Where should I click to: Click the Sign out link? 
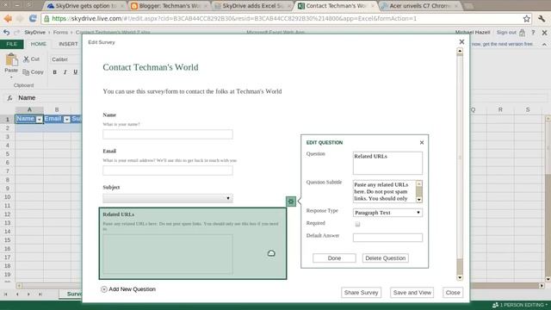[x=506, y=33]
